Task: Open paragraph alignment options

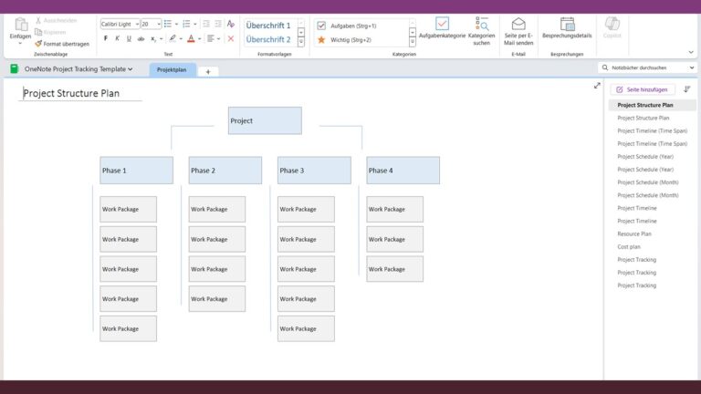Action: pos(211,38)
